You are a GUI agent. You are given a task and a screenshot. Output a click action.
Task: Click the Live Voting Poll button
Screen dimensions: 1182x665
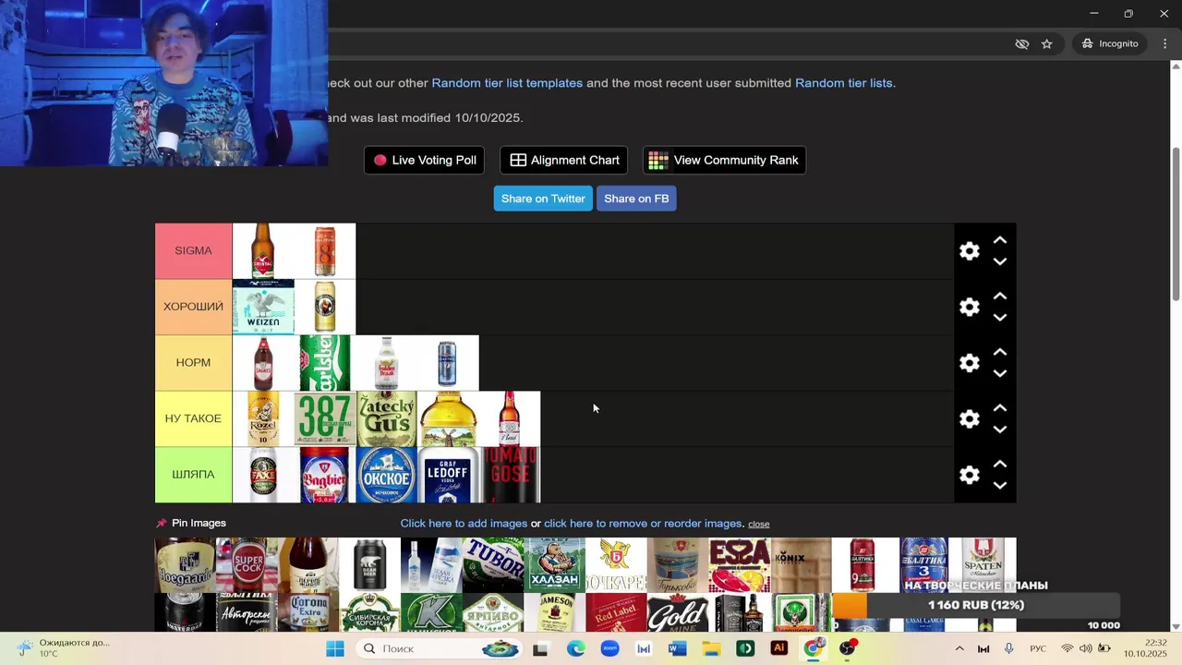point(425,160)
